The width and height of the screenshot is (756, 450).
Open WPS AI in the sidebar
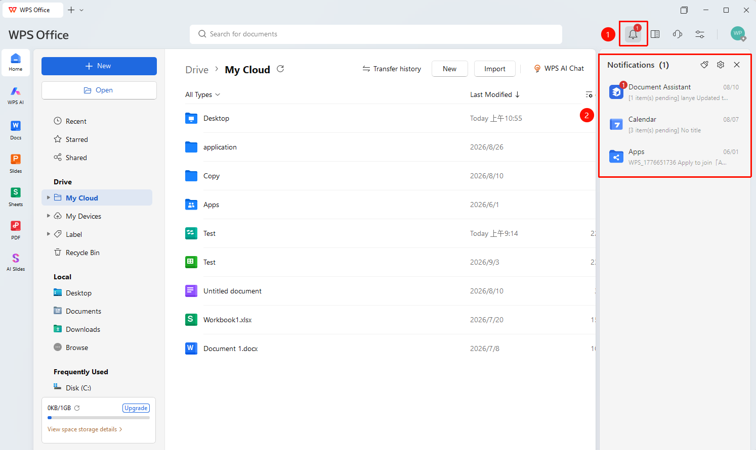pyautogui.click(x=16, y=95)
